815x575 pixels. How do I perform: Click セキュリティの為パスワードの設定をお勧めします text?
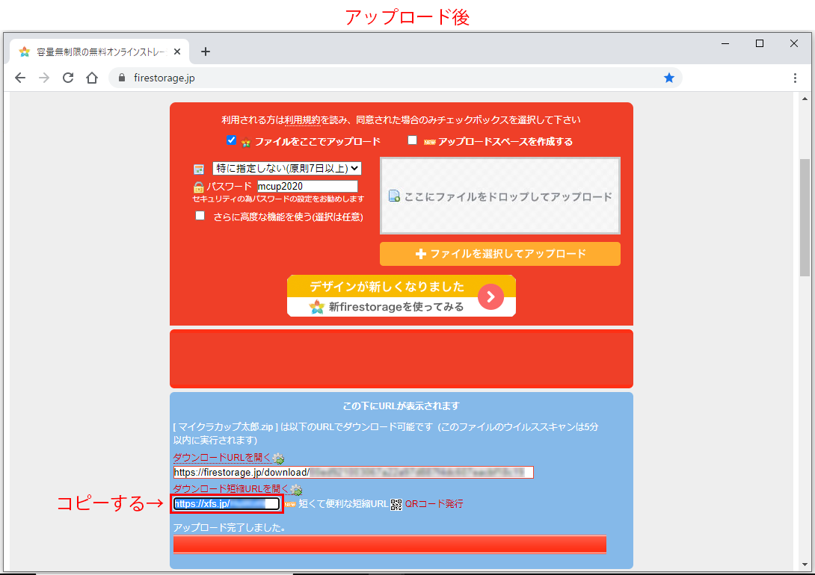[x=279, y=199]
